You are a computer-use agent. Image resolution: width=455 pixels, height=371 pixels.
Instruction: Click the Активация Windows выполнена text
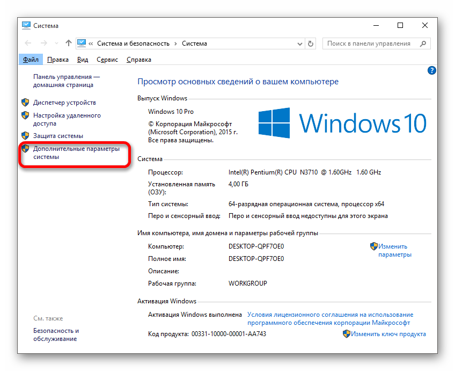tap(195, 315)
